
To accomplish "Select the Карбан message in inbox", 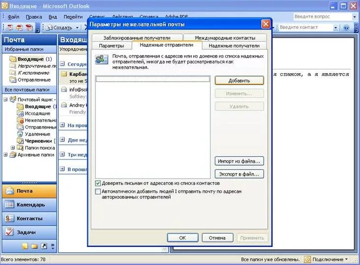I will tap(73, 77).
